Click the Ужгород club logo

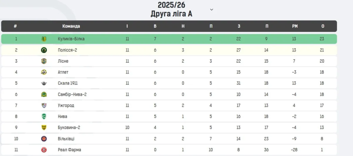tap(44, 105)
